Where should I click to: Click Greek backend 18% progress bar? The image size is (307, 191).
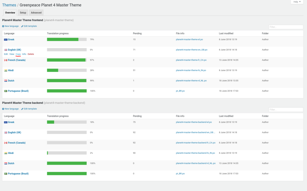(67, 122)
